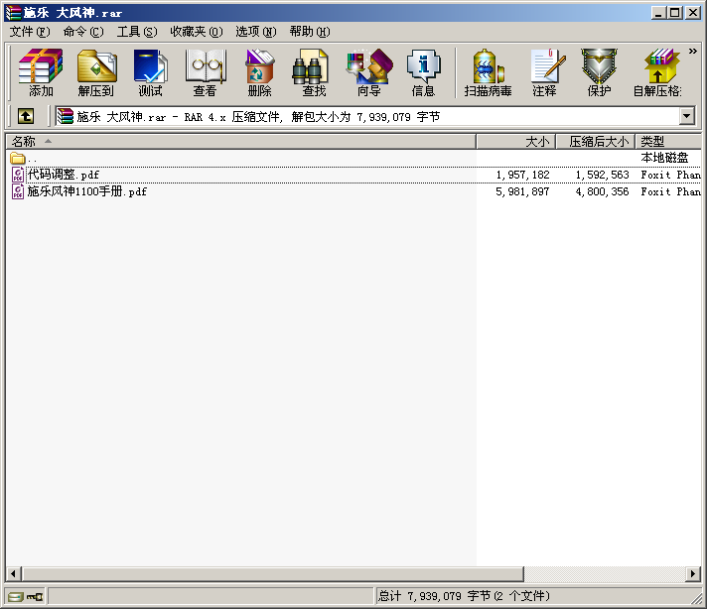Open the 工具(S) menu
707x609 pixels.
137,32
